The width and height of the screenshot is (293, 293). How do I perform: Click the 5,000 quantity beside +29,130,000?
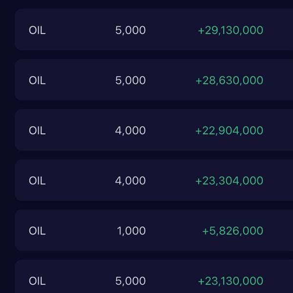[x=130, y=30]
